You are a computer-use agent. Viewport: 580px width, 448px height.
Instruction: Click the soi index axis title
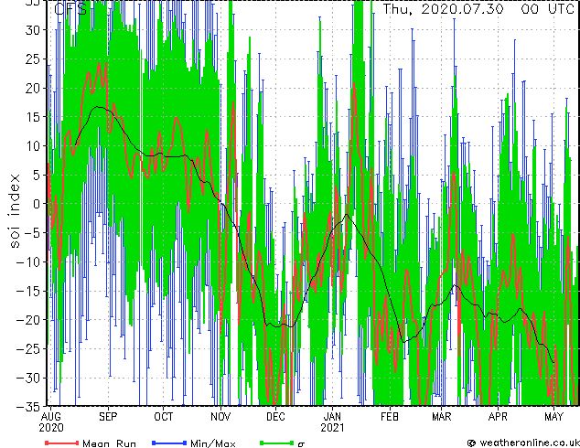coord(15,211)
